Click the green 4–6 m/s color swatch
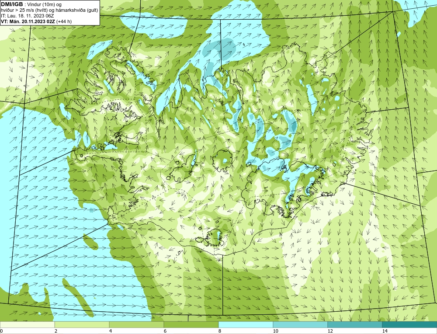437x334 pixels. click(x=136, y=324)
